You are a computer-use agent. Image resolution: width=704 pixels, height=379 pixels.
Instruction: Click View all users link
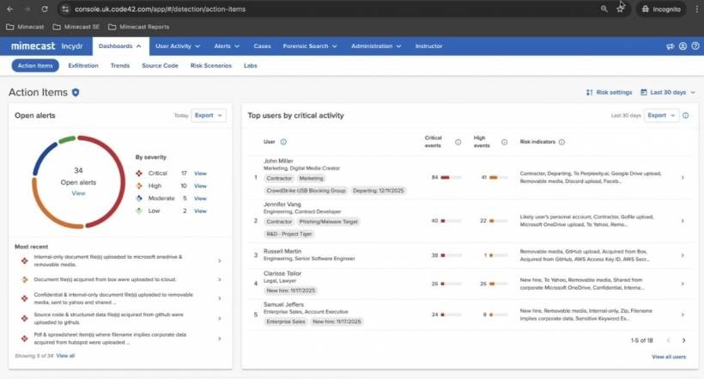668,356
